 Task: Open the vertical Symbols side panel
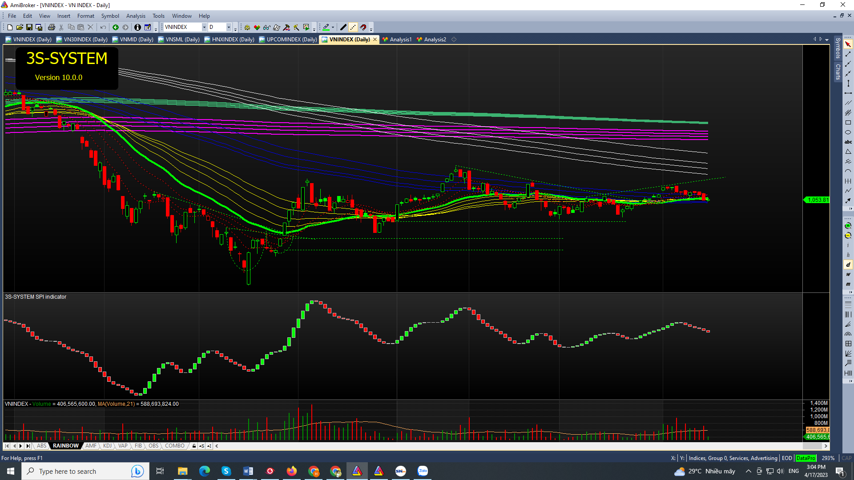point(838,48)
